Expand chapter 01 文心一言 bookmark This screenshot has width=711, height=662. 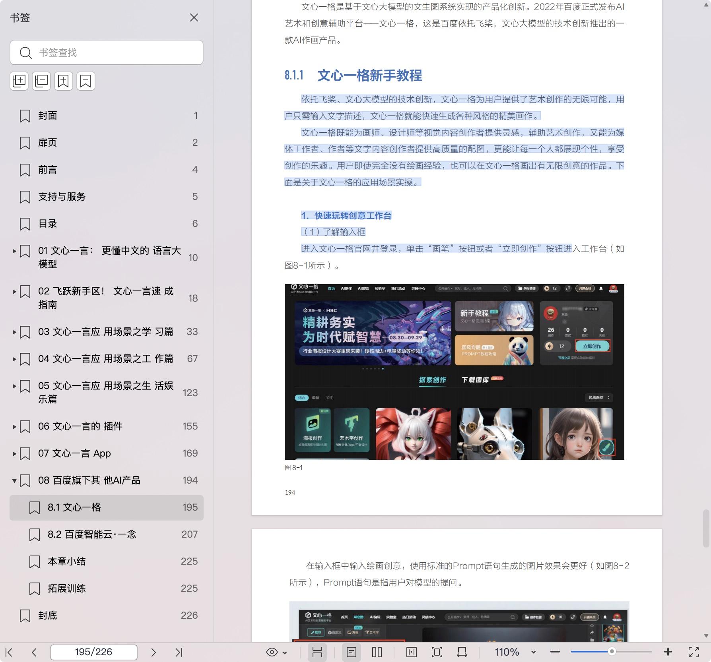14,251
